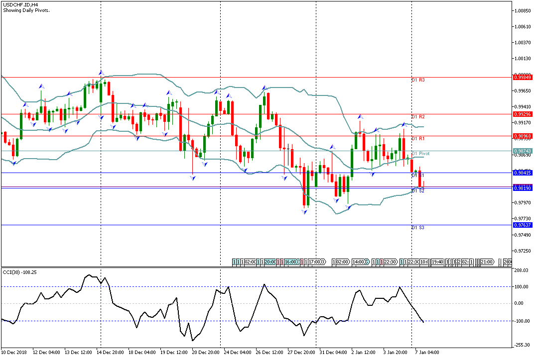Click the 7 Jan 04:00 time label
Screen dimensions: 538x358
[427, 353]
